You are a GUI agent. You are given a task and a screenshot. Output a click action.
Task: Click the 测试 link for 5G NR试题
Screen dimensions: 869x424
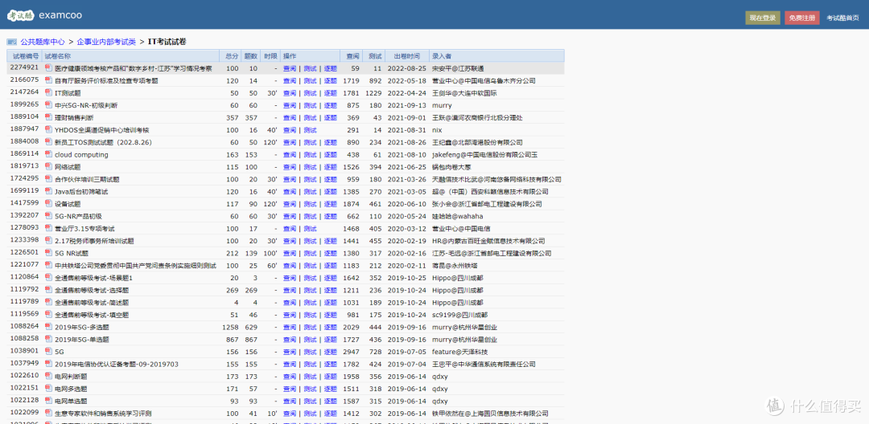[310, 253]
